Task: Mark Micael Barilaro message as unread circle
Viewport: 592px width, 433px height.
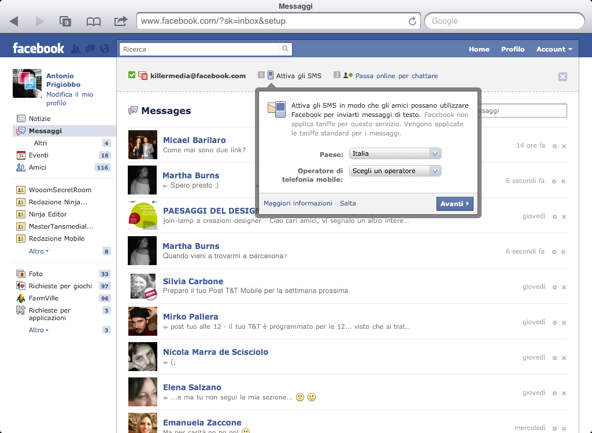Action: (x=554, y=146)
